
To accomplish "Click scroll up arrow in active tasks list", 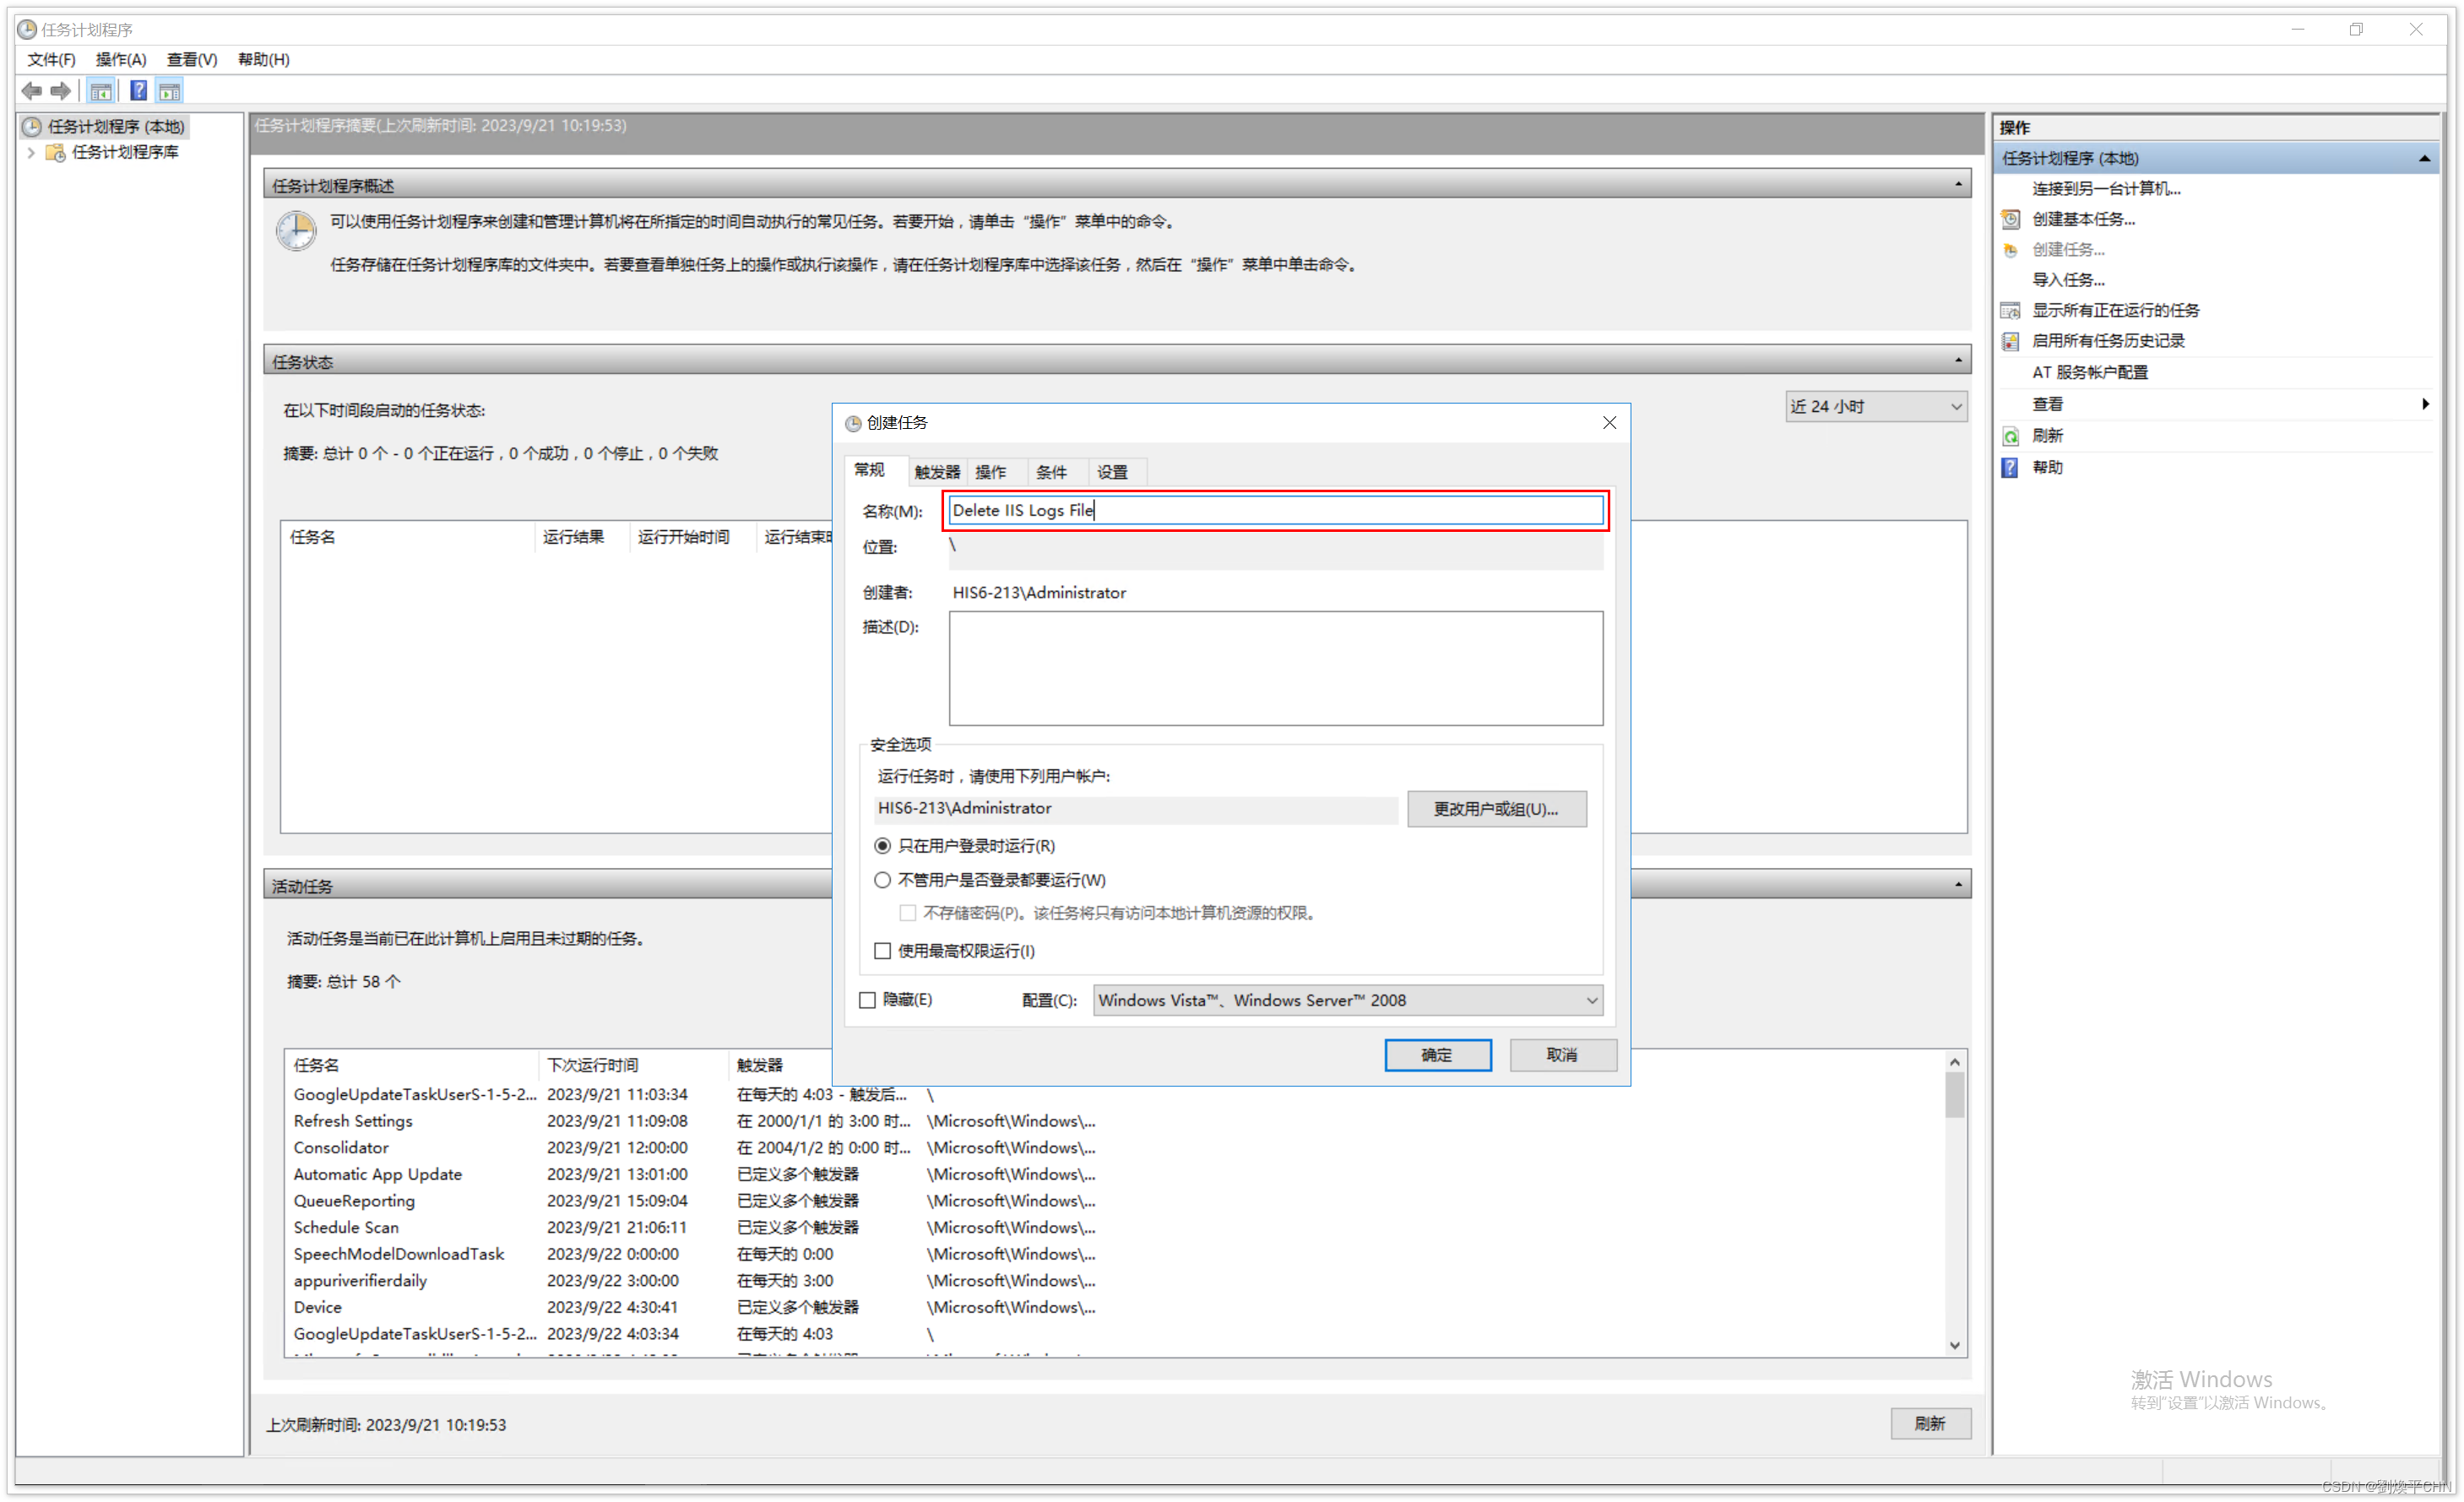I will 1955,1062.
